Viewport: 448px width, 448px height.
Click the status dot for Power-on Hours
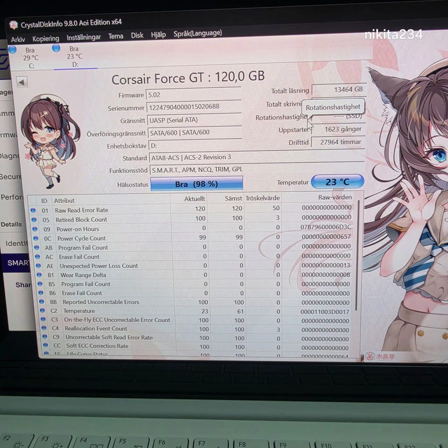(x=35, y=229)
